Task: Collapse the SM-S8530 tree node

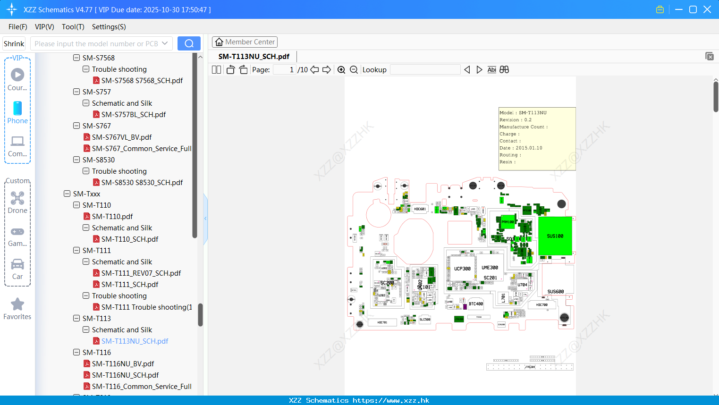Action: coord(76,160)
